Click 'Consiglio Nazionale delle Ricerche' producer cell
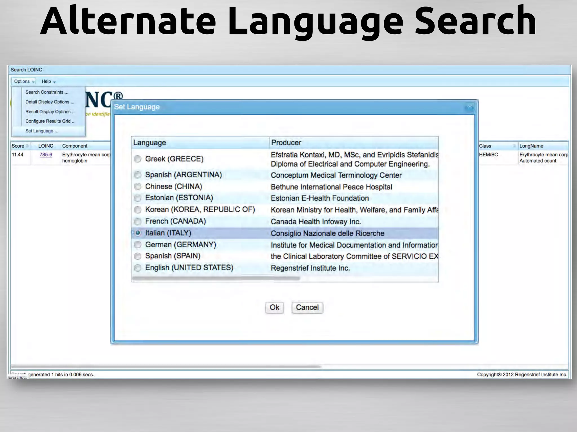 pyautogui.click(x=327, y=233)
